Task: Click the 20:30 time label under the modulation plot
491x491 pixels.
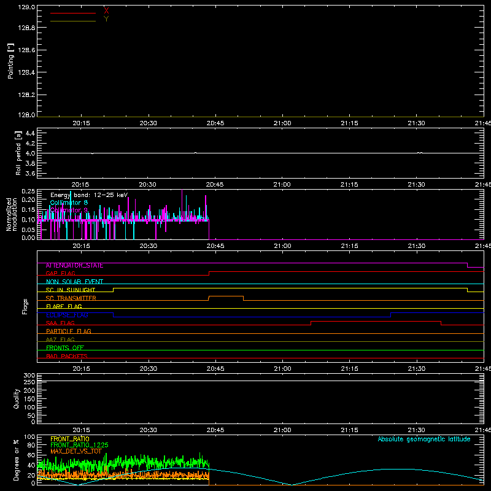Action: pyautogui.click(x=148, y=246)
